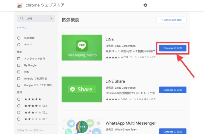Image resolution: width=204 pixels, height=134 pixels.
Task: Click the 拡張機能 section heading
Action: click(x=71, y=20)
